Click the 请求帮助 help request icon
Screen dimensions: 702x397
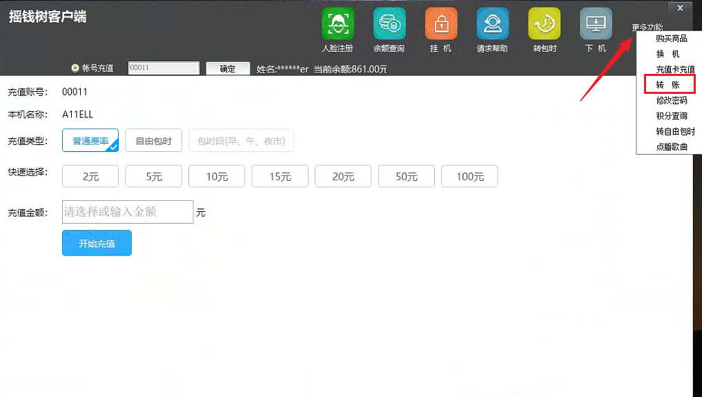coord(492,23)
